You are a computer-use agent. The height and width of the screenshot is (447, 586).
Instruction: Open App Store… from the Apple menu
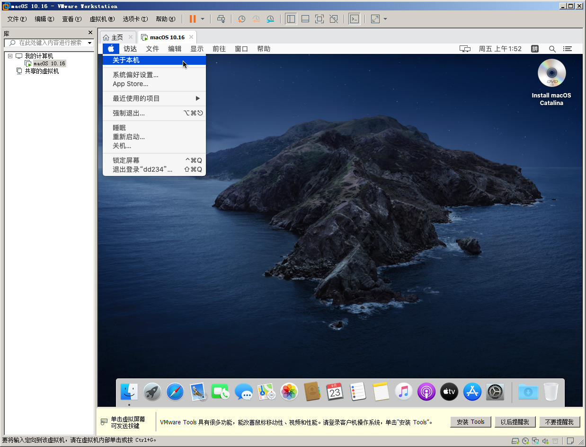154,84
